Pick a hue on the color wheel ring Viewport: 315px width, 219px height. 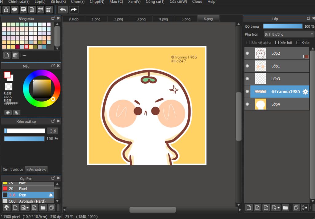42,89
